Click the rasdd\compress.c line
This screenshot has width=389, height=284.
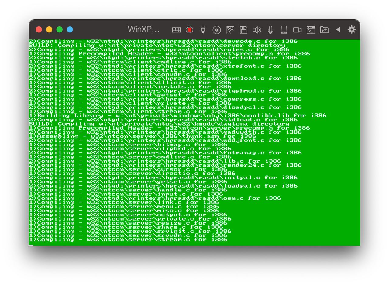click(165, 99)
